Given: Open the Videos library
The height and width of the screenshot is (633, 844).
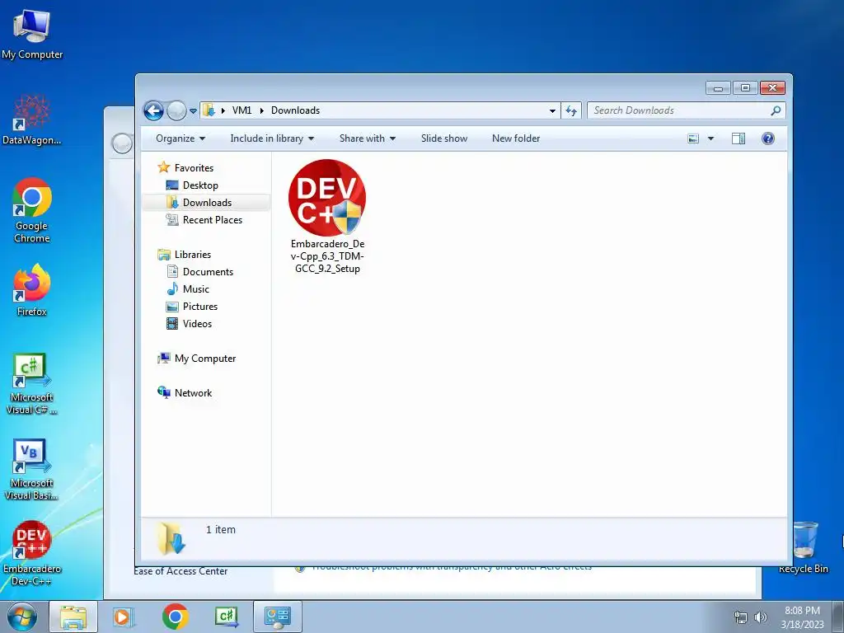Looking at the screenshot, I should click(x=189, y=323).
